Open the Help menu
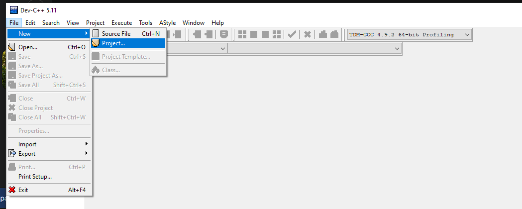The image size is (522, 209). 217,23
